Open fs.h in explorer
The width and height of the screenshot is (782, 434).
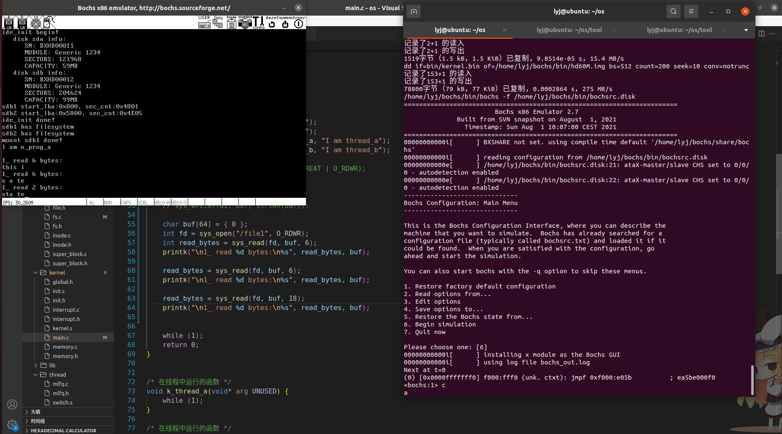click(x=57, y=226)
